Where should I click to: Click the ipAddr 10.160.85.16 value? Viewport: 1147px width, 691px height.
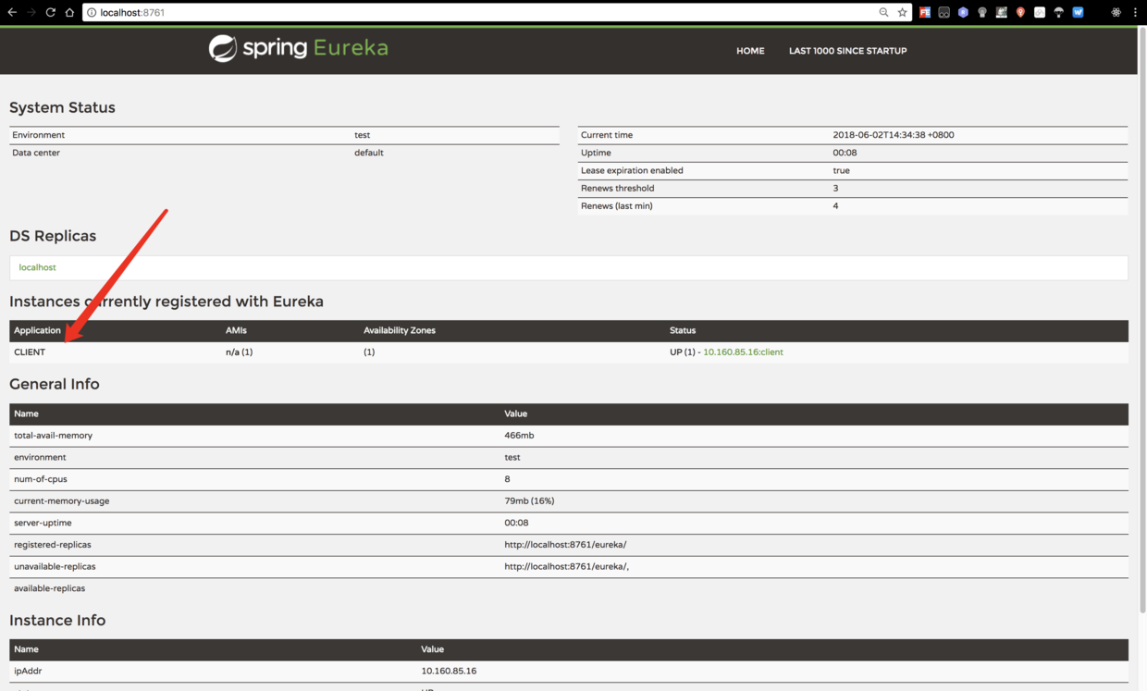[449, 672]
